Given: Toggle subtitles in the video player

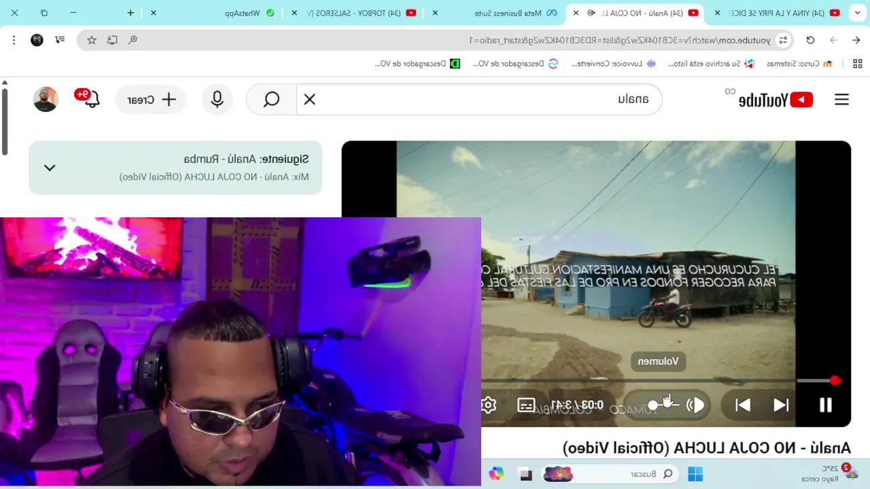Looking at the screenshot, I should click(526, 405).
